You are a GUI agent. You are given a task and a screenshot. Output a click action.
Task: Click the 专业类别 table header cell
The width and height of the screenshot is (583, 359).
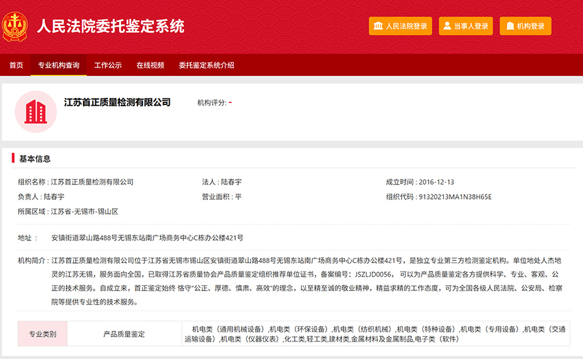click(43, 334)
